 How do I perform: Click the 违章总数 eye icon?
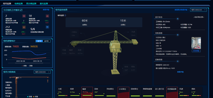click(x=24, y=16)
